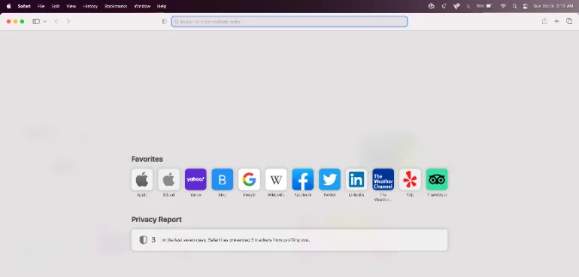579x277 pixels.
Task: Open the Help menu
Action: pyautogui.click(x=162, y=6)
